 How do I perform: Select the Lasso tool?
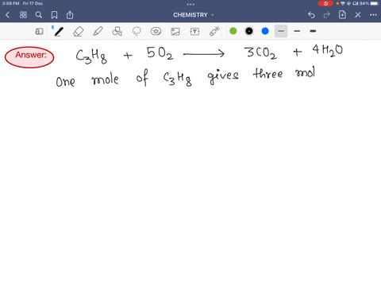point(137,31)
